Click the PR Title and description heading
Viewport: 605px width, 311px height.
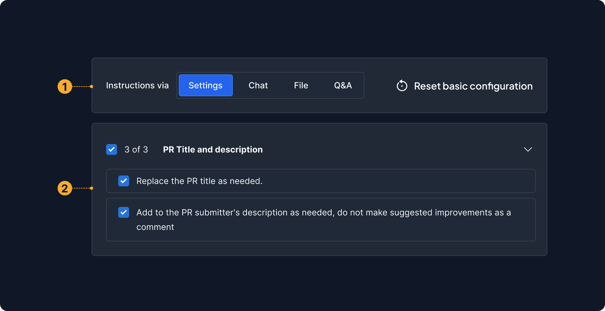tap(212, 149)
